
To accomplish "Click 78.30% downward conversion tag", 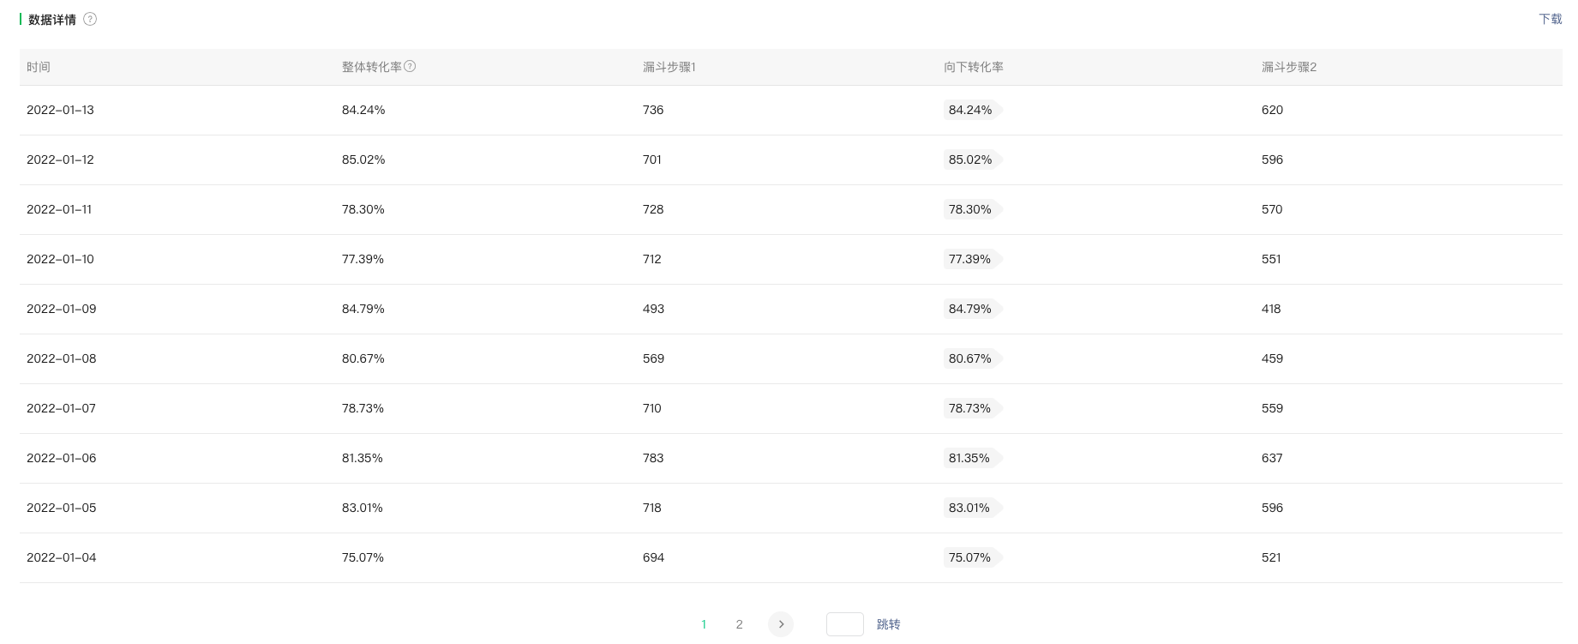I will pyautogui.click(x=969, y=209).
